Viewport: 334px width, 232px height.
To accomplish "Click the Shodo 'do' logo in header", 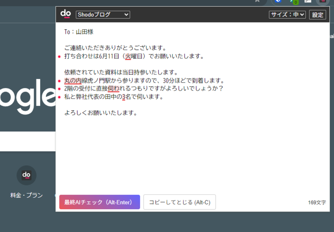I will [66, 14].
